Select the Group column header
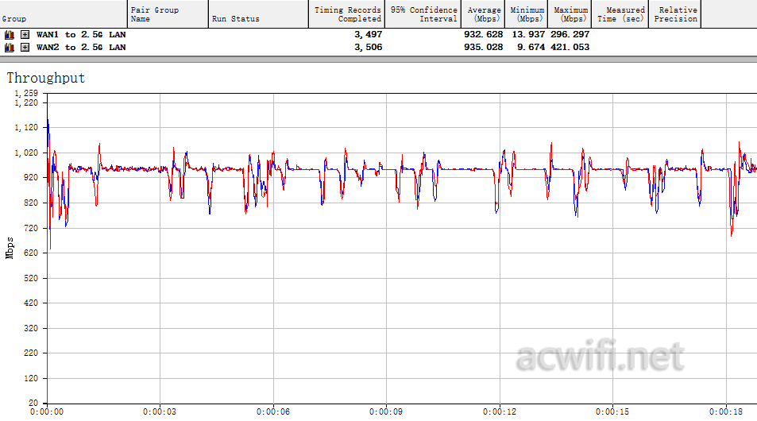Screen dimensions: 757x421 64,14
